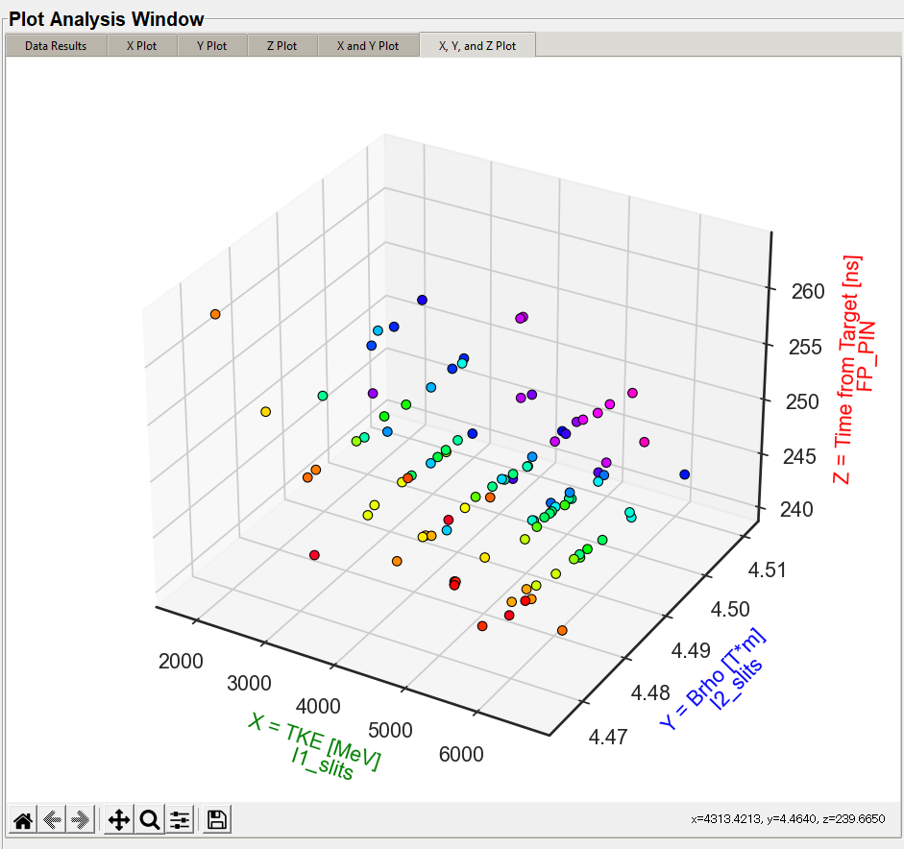
Task: Click the Plot Analysis Window title
Action: [x=107, y=19]
